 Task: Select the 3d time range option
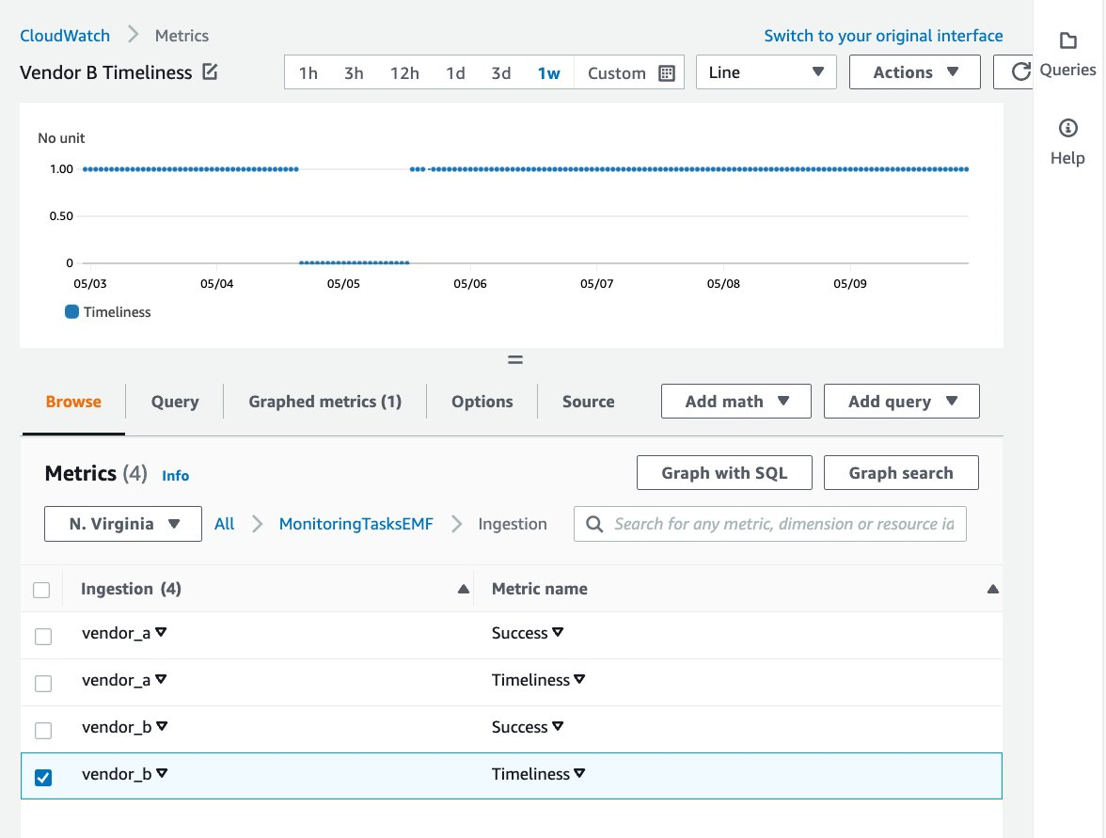(x=500, y=71)
